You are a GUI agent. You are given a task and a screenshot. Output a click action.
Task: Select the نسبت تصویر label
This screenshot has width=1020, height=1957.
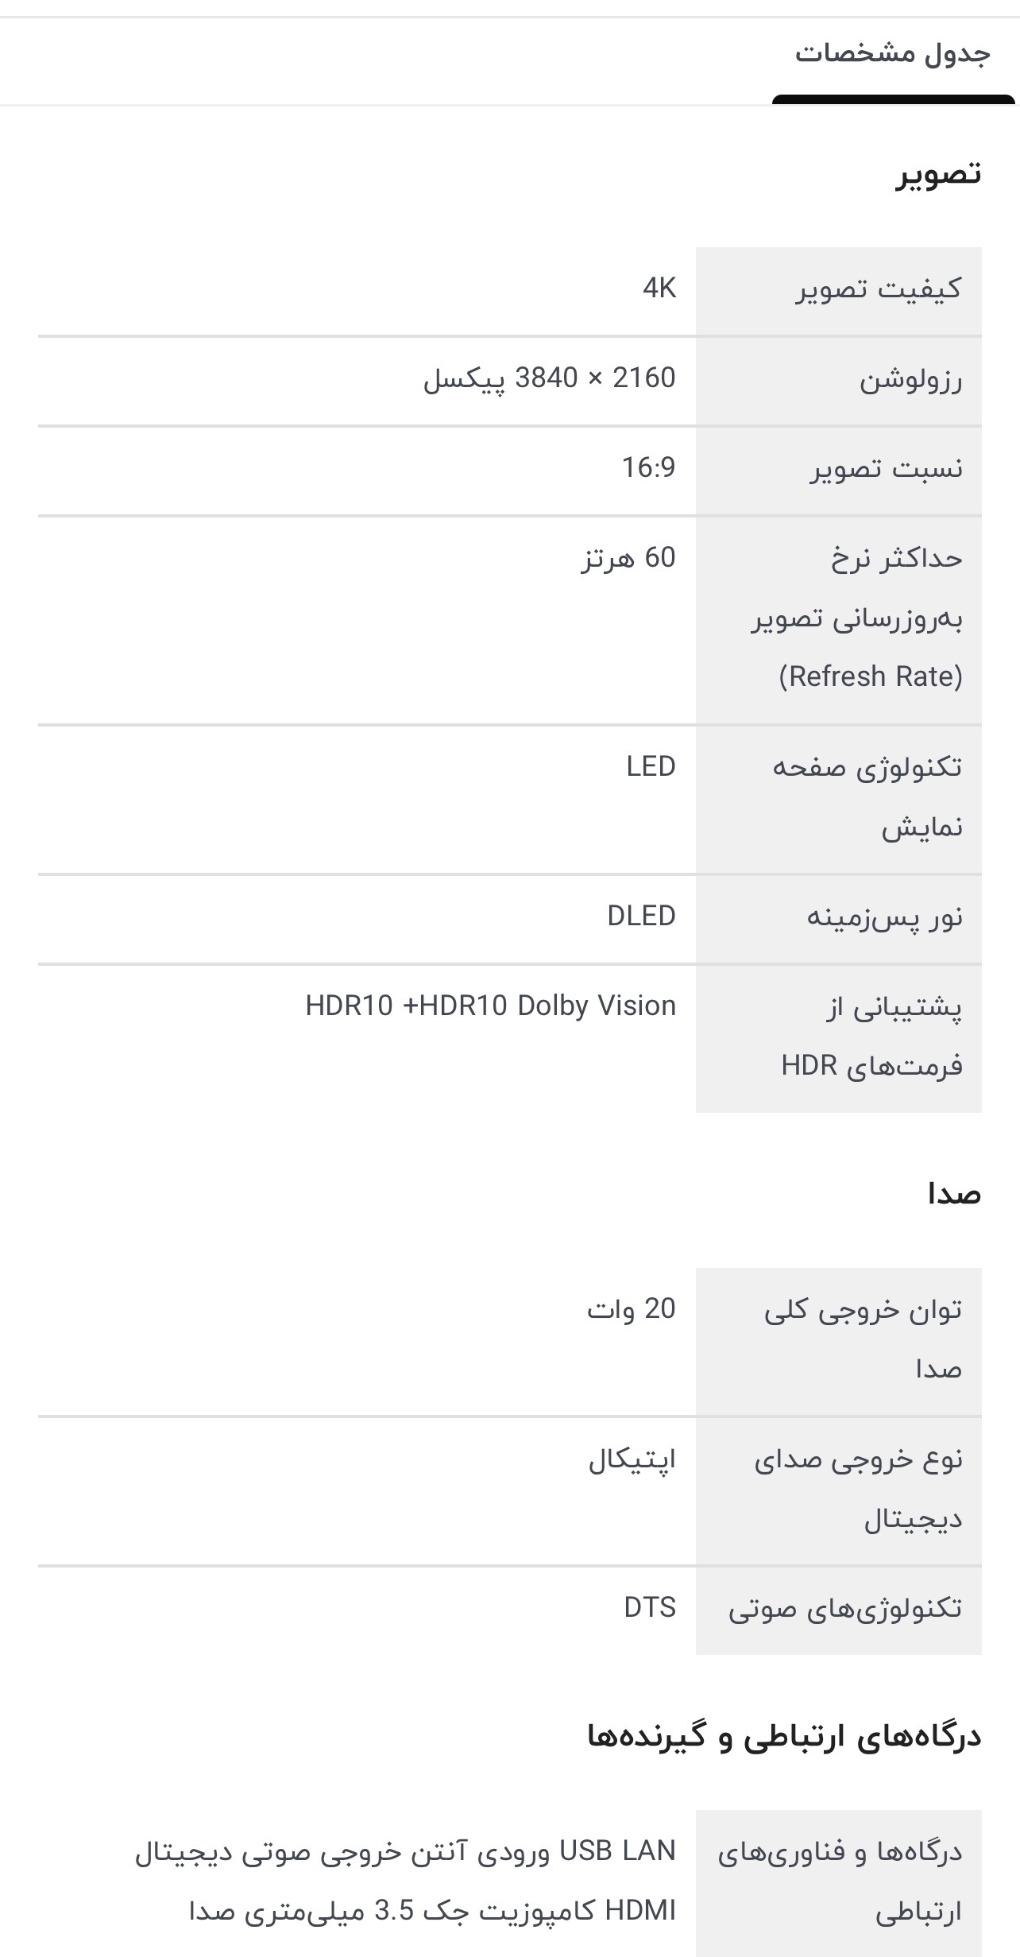click(x=886, y=468)
